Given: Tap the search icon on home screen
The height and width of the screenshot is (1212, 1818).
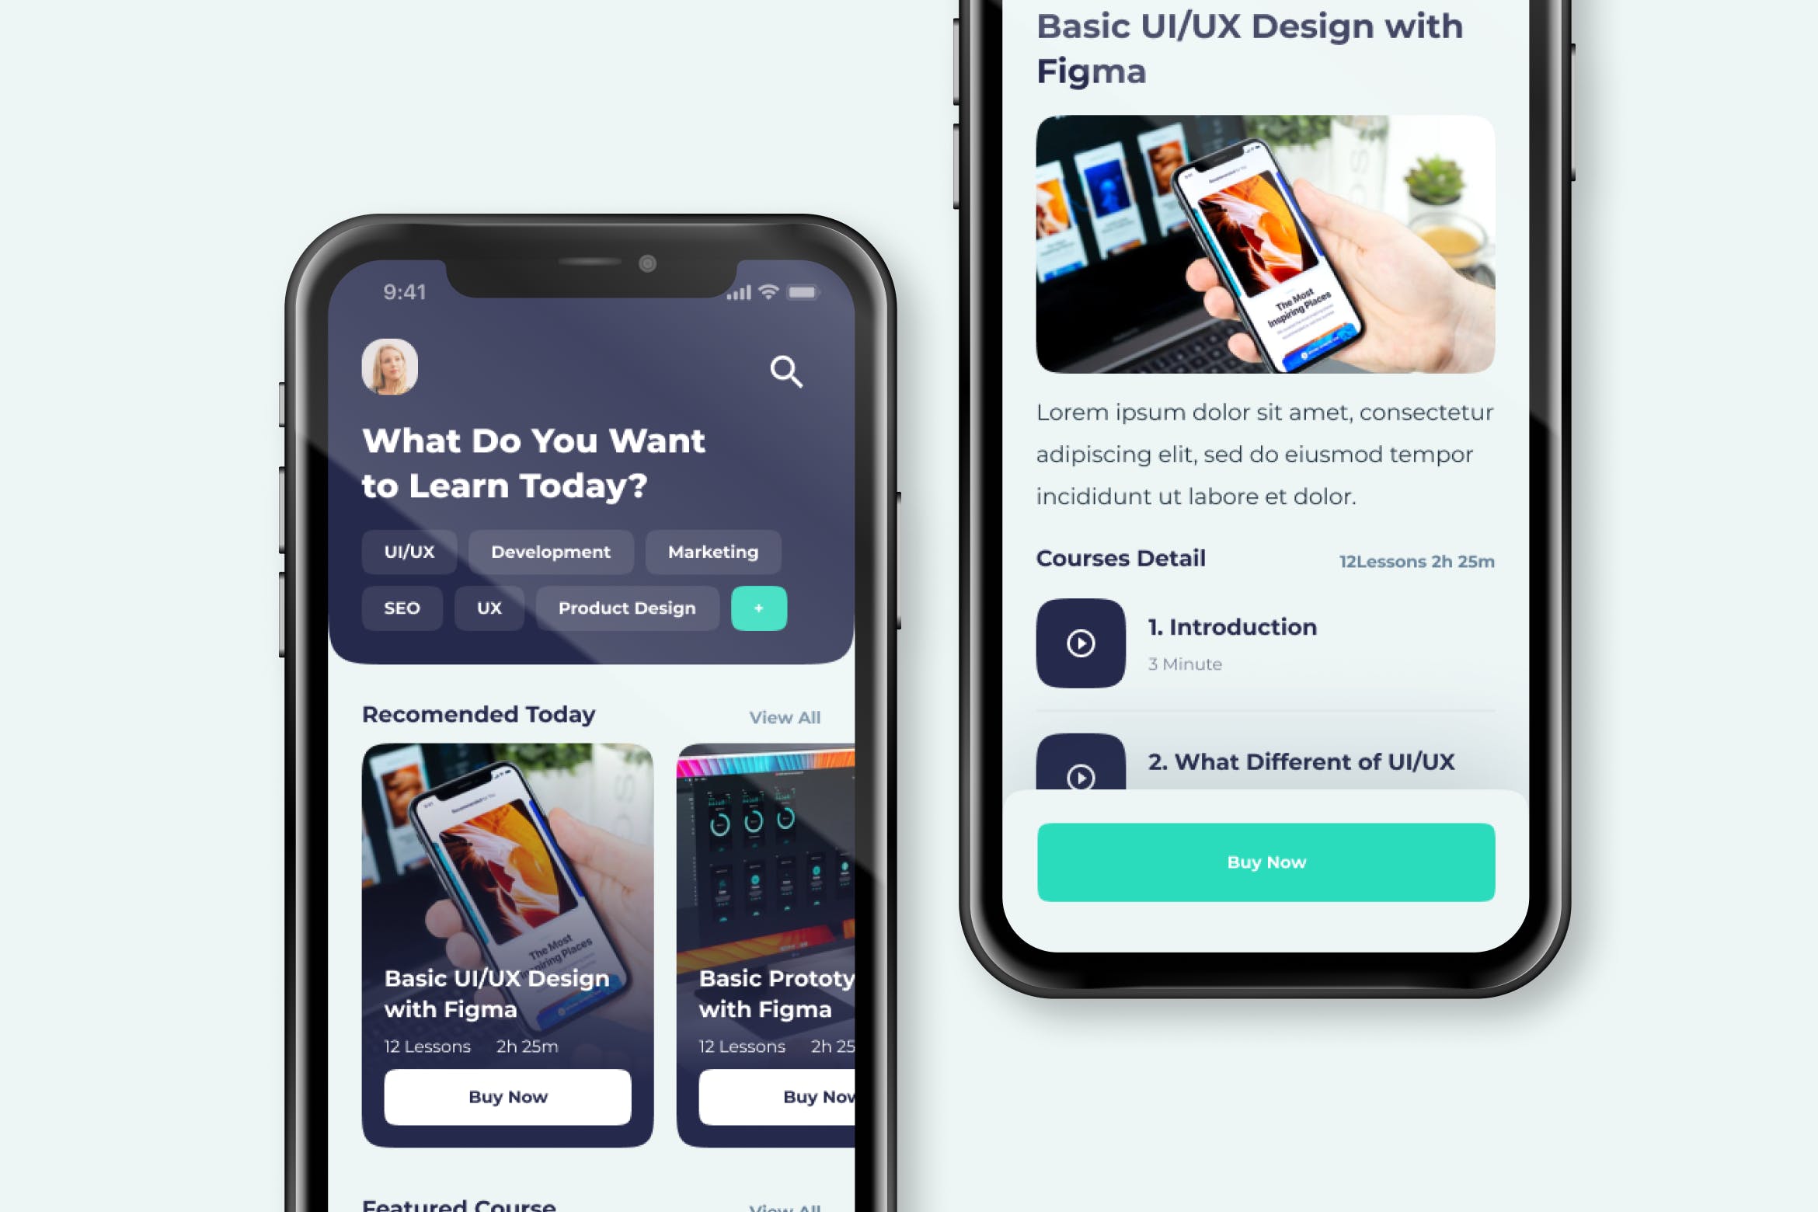Looking at the screenshot, I should 786,371.
